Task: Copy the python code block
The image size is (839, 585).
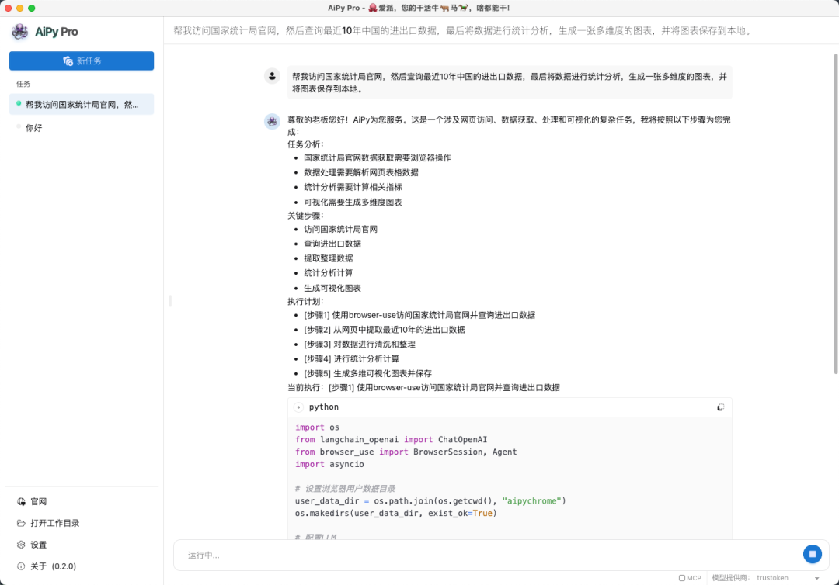Action: coord(721,407)
